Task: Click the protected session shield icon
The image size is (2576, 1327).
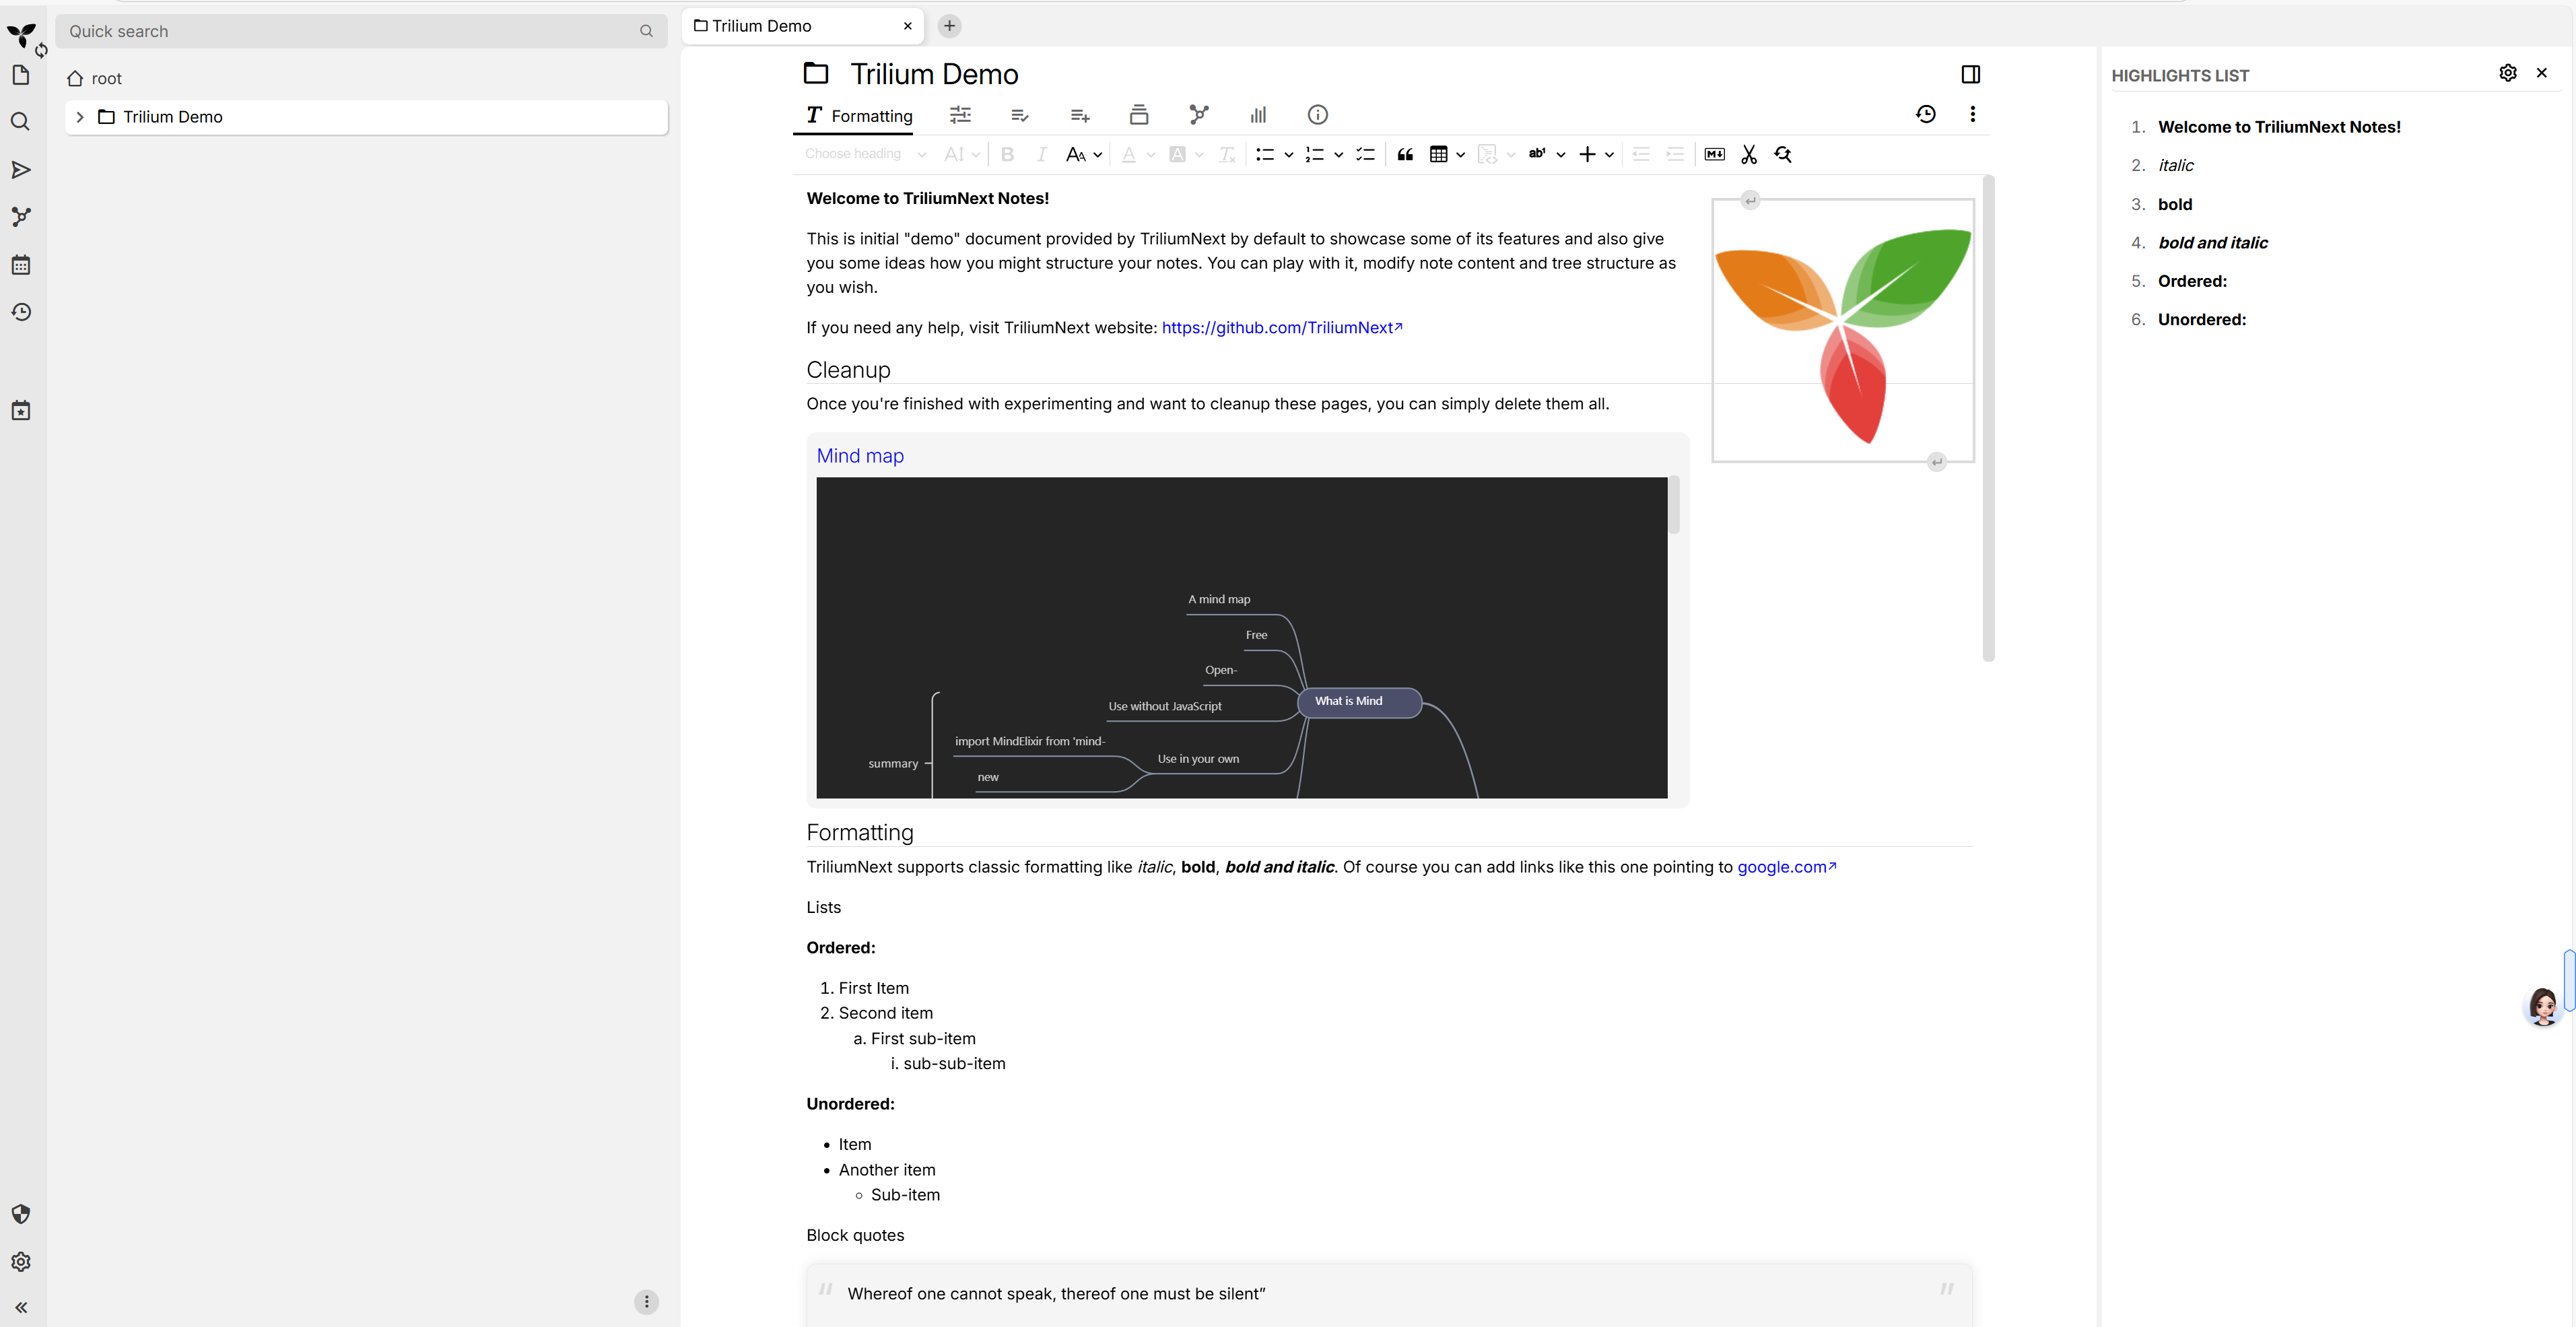Action: (x=20, y=1214)
